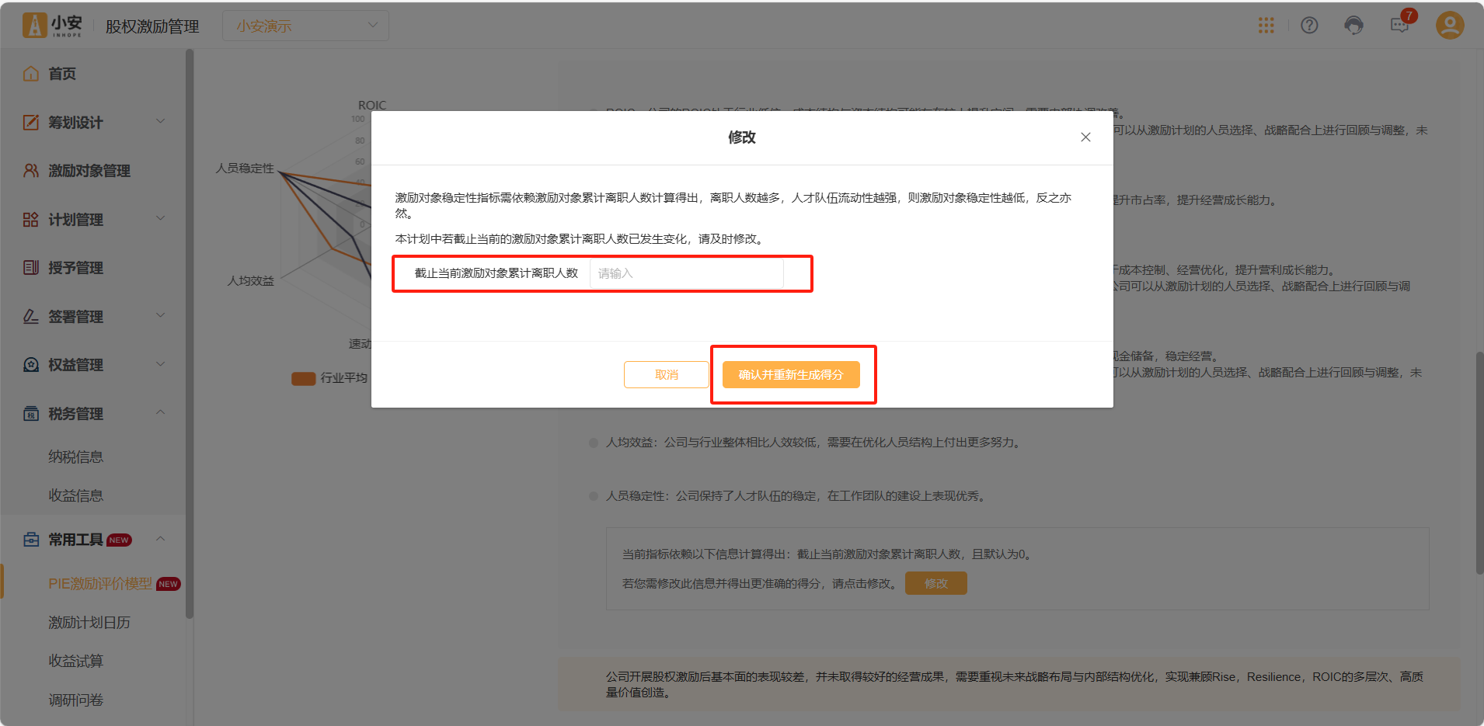Click the 权益管理 badge icon

[x=31, y=365]
